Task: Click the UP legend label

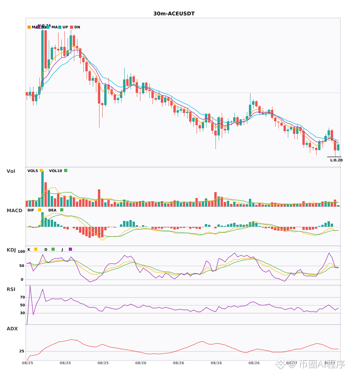Action: coord(65,27)
